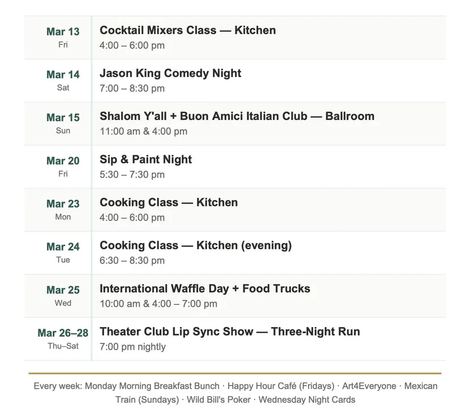The width and height of the screenshot is (467, 413).
Task: Click the Mar 13 date label
Action: point(63,32)
